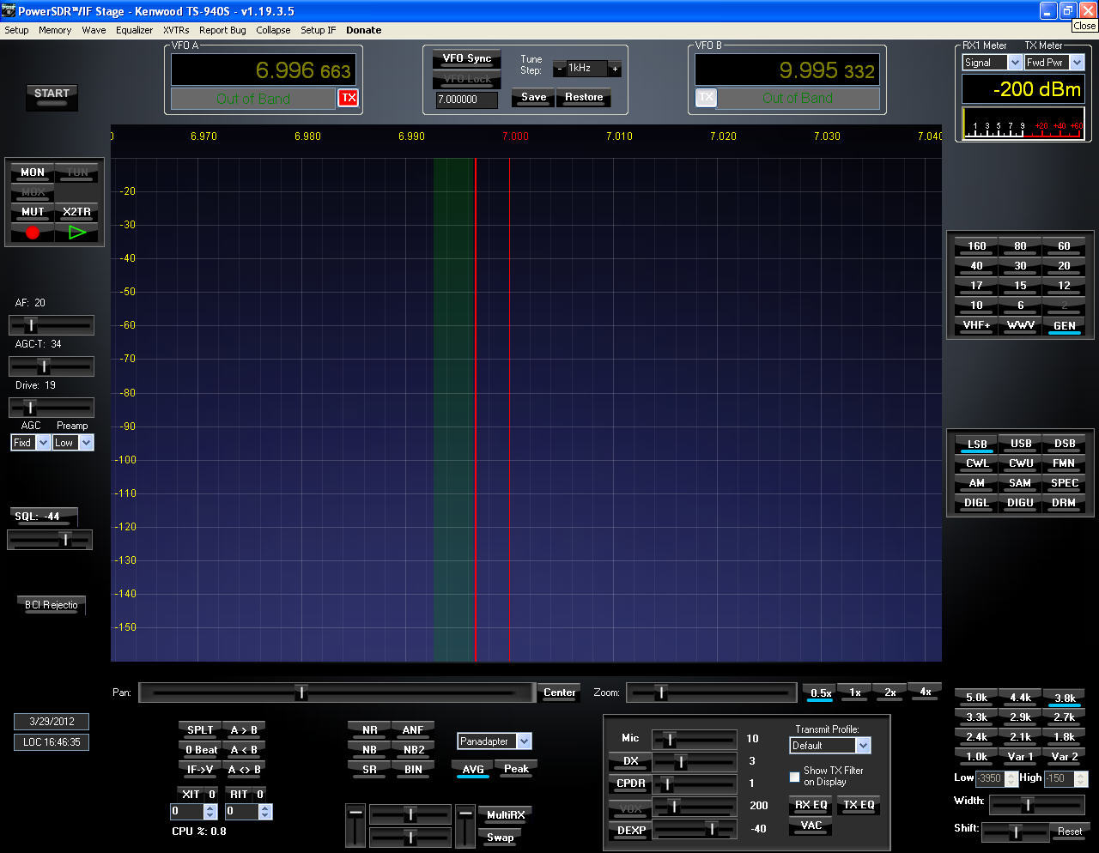Toggle the AVG averaging button

click(x=473, y=770)
